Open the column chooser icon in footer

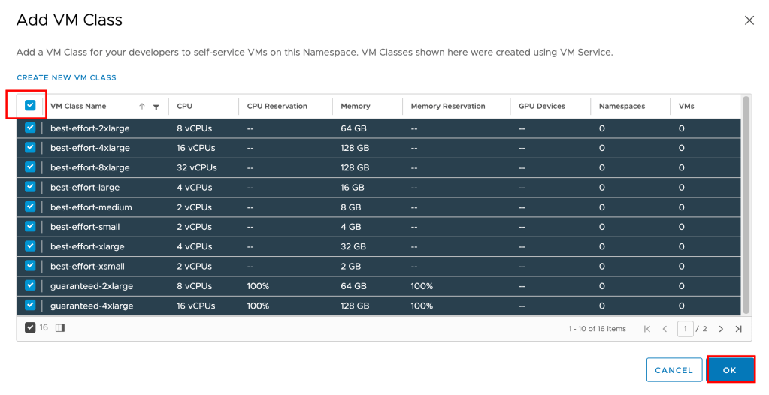click(x=60, y=328)
